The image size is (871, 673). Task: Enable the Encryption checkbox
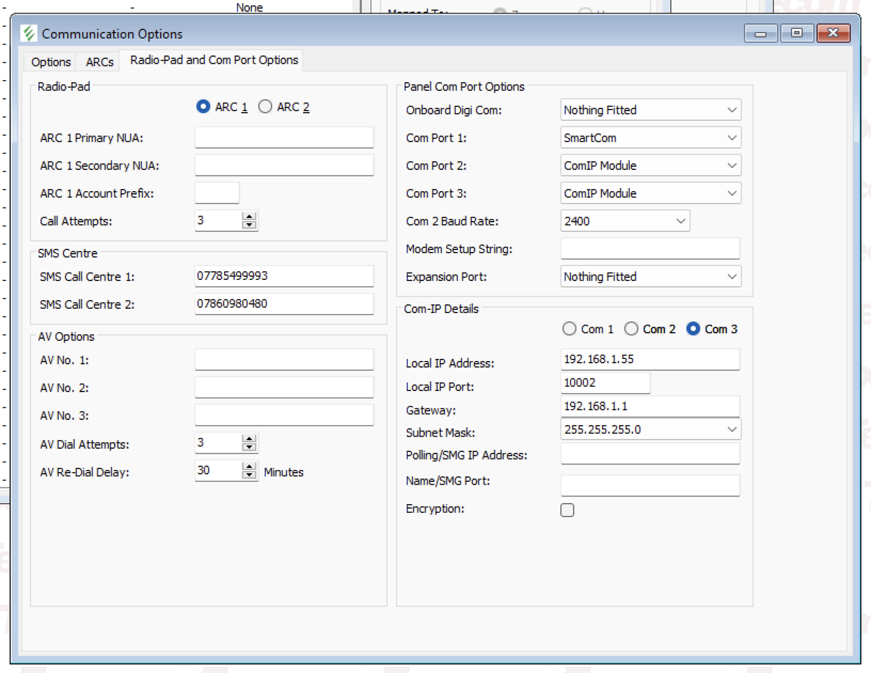tap(567, 510)
